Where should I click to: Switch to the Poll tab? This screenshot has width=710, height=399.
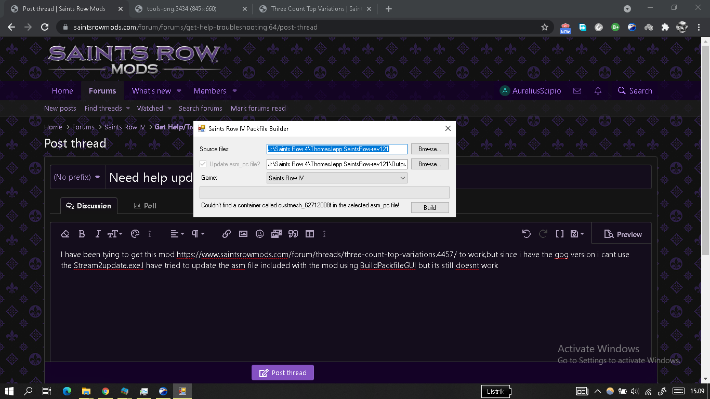pyautogui.click(x=145, y=206)
